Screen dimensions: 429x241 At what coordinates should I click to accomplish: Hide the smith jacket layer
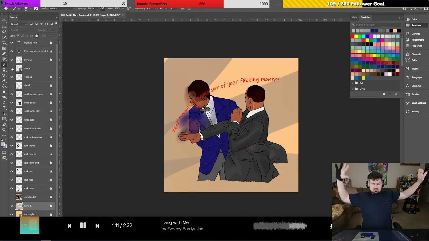pyautogui.click(x=12, y=103)
